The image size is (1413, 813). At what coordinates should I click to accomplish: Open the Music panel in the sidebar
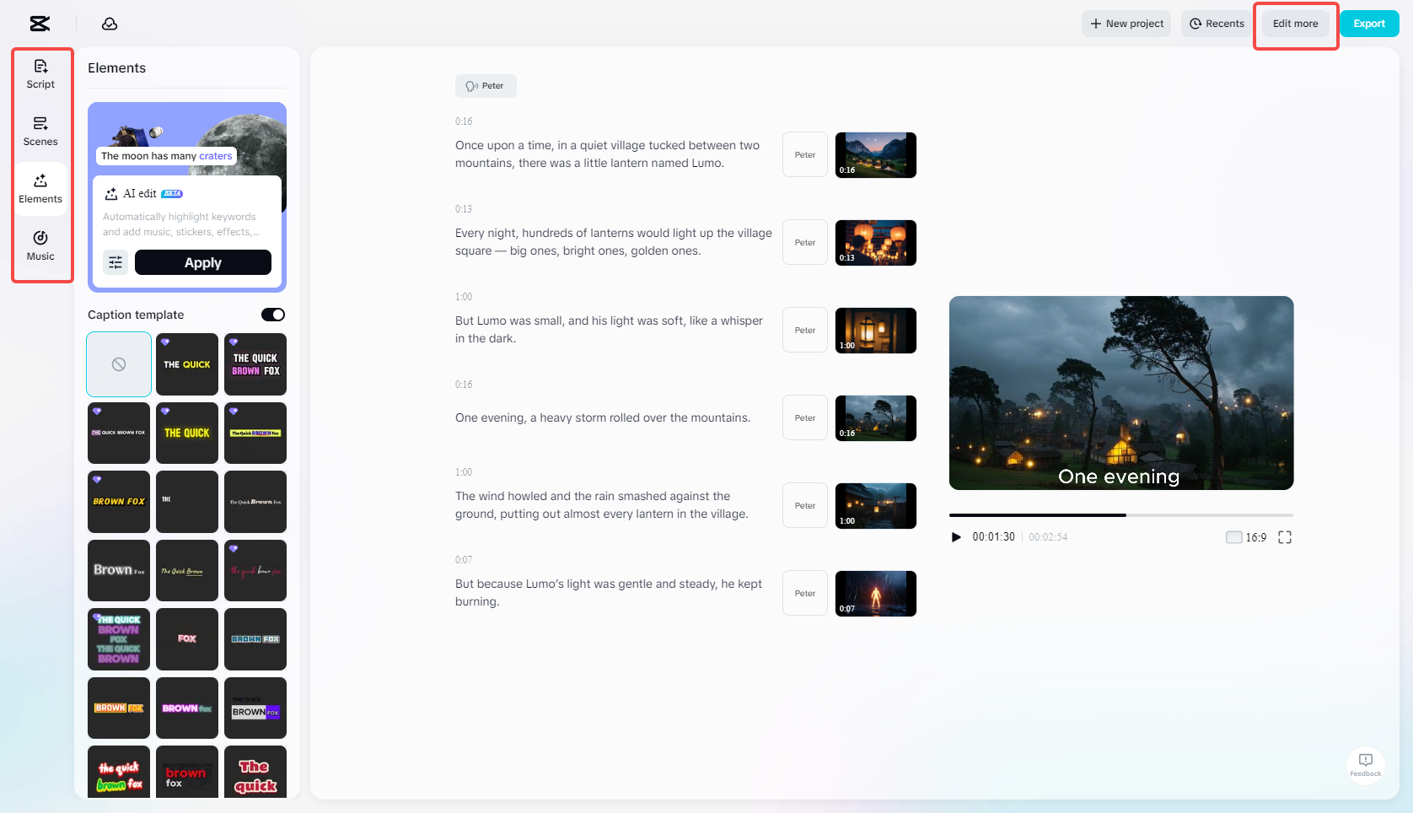click(x=40, y=245)
